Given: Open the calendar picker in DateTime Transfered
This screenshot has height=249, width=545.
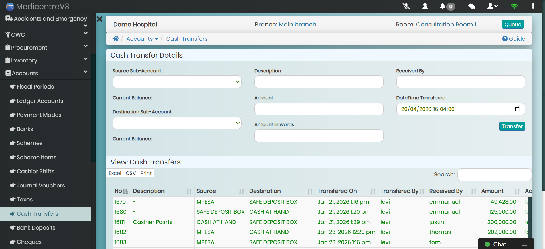Looking at the screenshot, I should pyautogui.click(x=517, y=109).
